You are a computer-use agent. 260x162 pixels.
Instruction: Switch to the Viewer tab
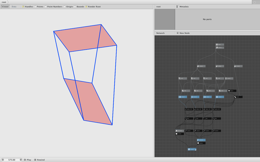pos(5,7)
